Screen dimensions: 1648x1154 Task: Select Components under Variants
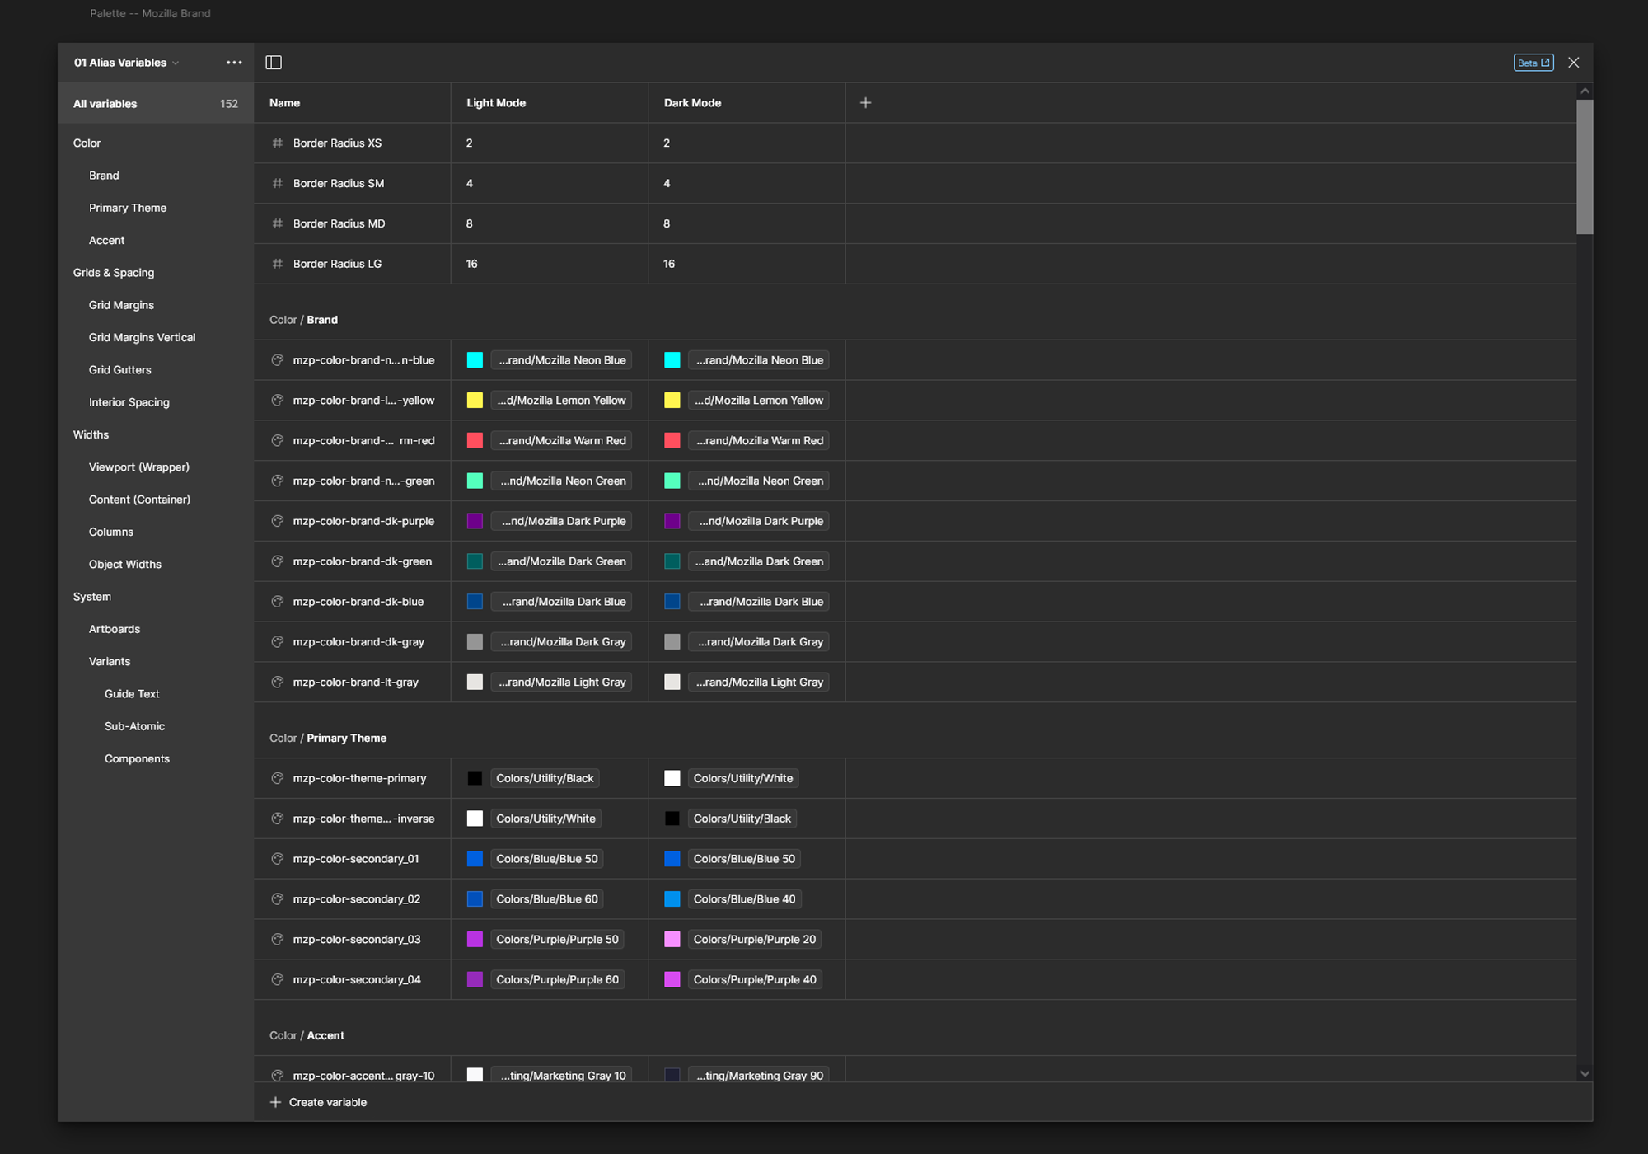137,759
